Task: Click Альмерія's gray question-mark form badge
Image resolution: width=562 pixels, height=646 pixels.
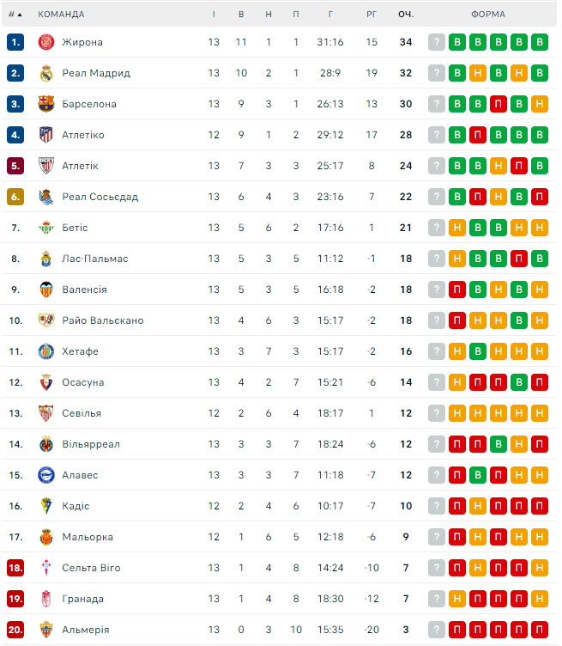Action: click(x=437, y=630)
